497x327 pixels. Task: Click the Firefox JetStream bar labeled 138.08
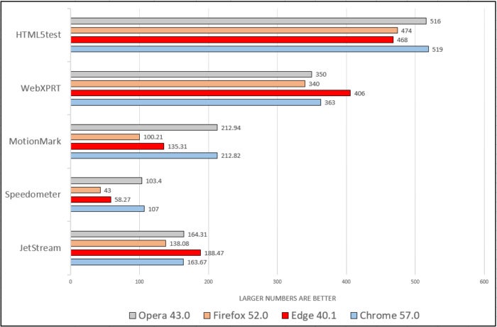pos(119,243)
